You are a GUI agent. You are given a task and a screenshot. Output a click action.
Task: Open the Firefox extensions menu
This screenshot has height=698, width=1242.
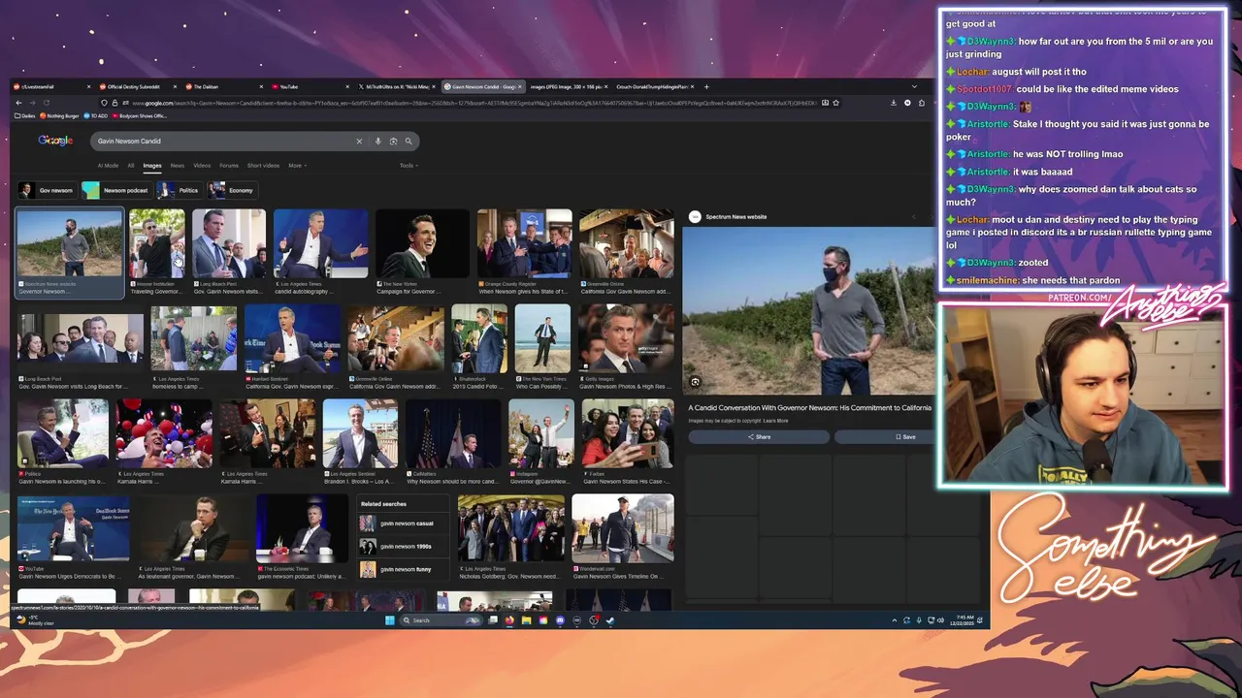click(x=922, y=103)
